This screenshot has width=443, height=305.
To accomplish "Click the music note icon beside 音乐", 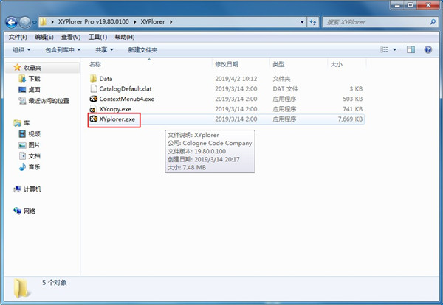I will pos(22,166).
